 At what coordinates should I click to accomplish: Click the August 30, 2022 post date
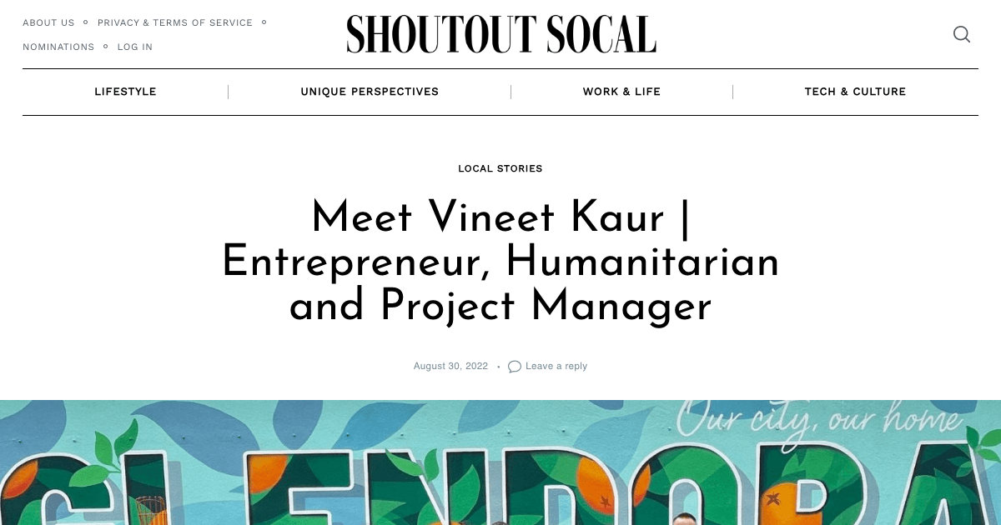(450, 366)
